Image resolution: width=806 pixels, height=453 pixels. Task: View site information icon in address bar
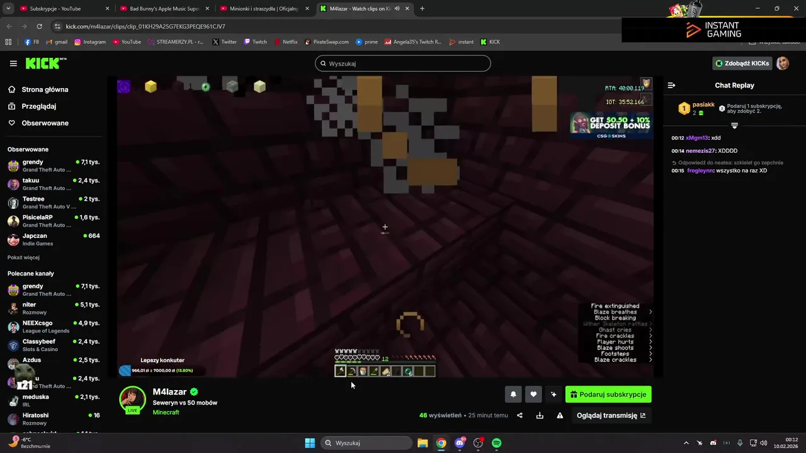58,26
